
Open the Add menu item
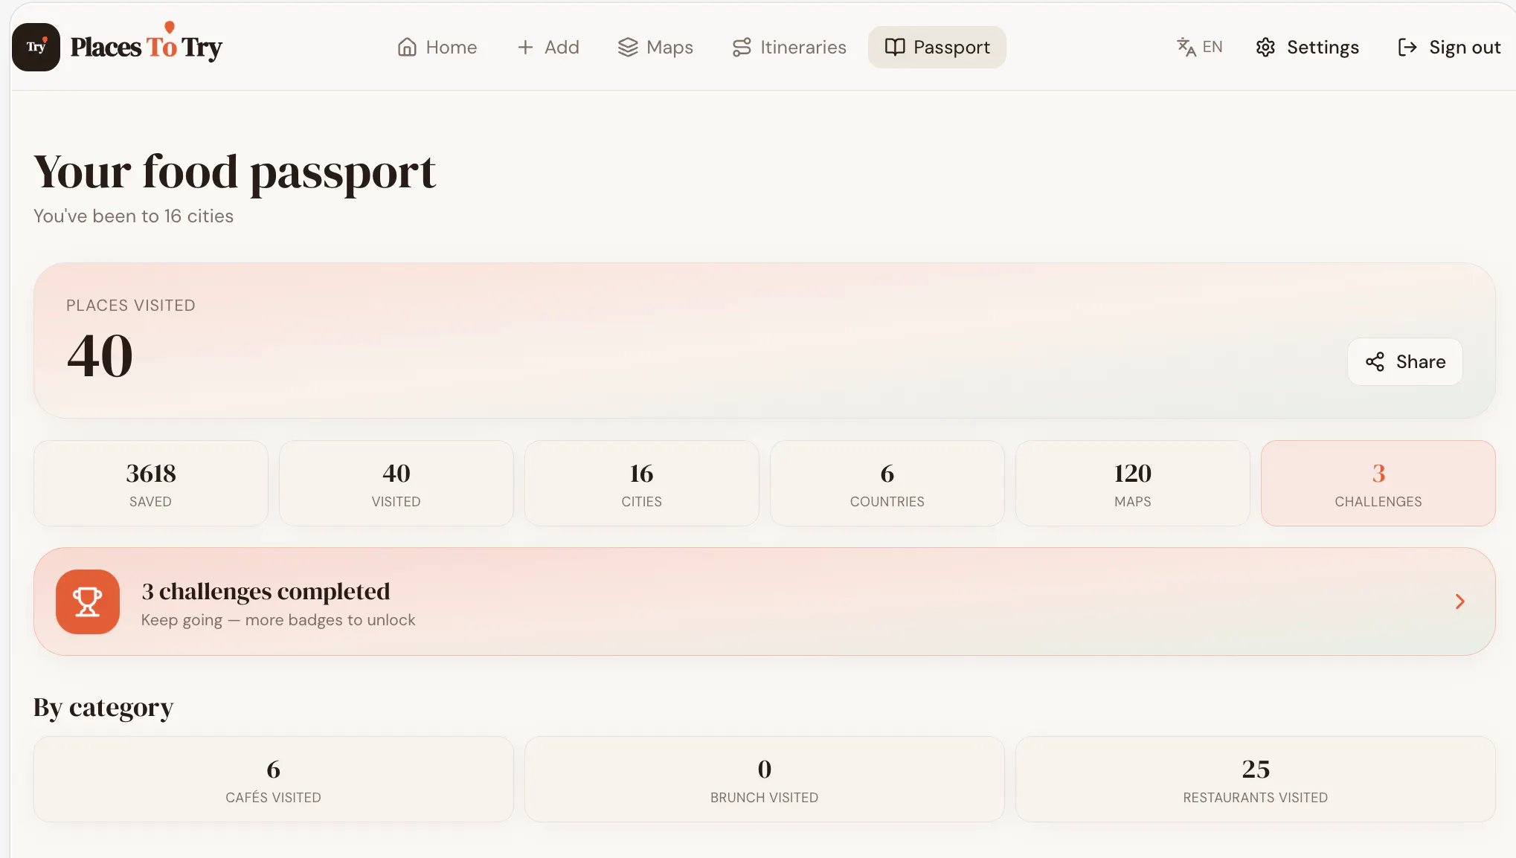547,47
